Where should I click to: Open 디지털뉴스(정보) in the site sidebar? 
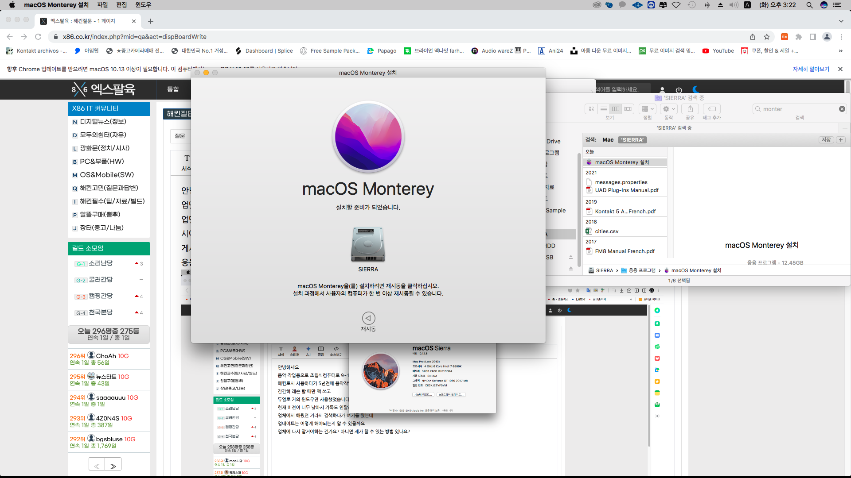(103, 122)
